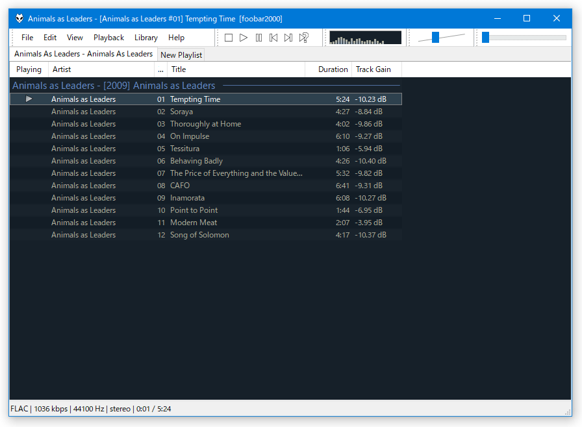Click the spectrum visualization display
This screenshot has width=582, height=427.
click(365, 38)
